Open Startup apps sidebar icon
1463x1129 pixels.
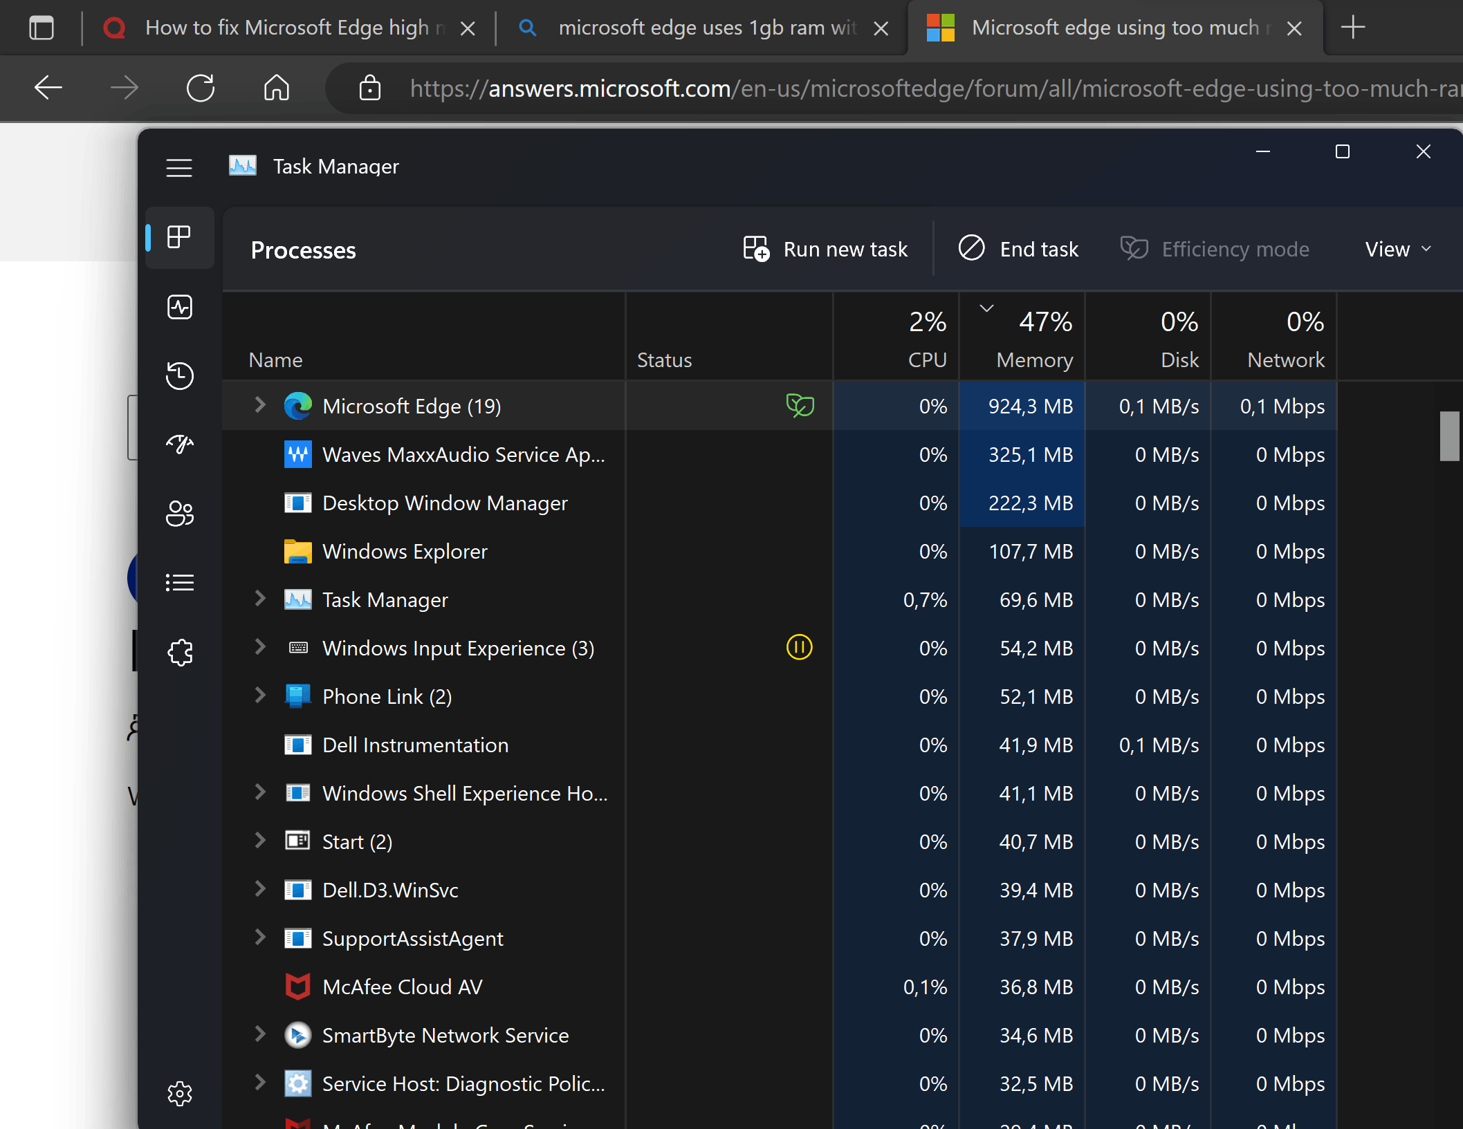[180, 445]
